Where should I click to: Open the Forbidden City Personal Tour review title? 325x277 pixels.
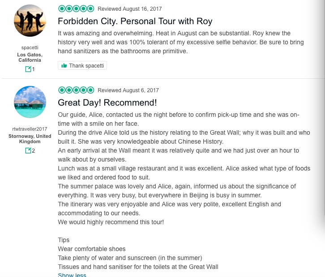[x=135, y=21]
